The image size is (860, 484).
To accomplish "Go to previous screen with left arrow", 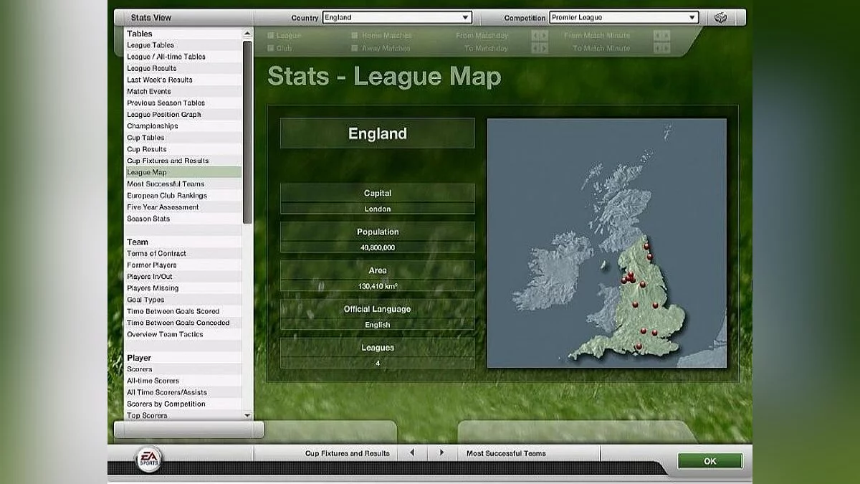I will tap(412, 453).
